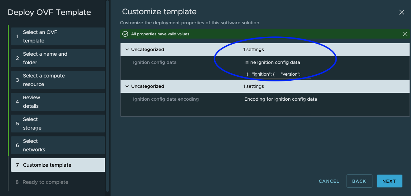The image size is (411, 196).
Task: Click the CANCEL link
Action: point(329,181)
